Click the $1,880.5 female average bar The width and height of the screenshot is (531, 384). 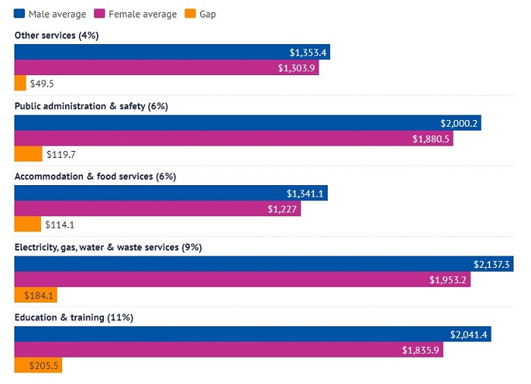tap(234, 138)
